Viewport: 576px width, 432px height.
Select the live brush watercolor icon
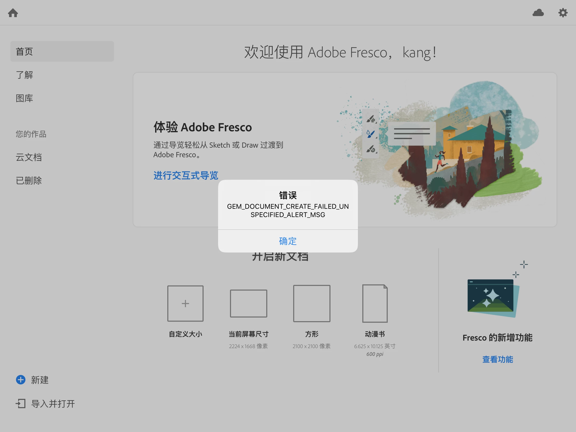tap(371, 134)
